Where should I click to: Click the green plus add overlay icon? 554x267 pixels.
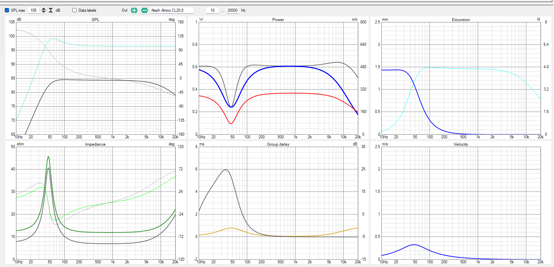coord(134,10)
